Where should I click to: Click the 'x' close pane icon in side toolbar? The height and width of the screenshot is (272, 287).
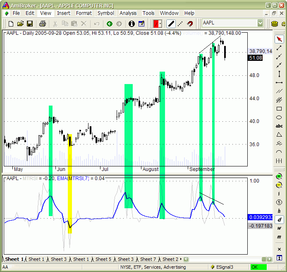click(279, 249)
